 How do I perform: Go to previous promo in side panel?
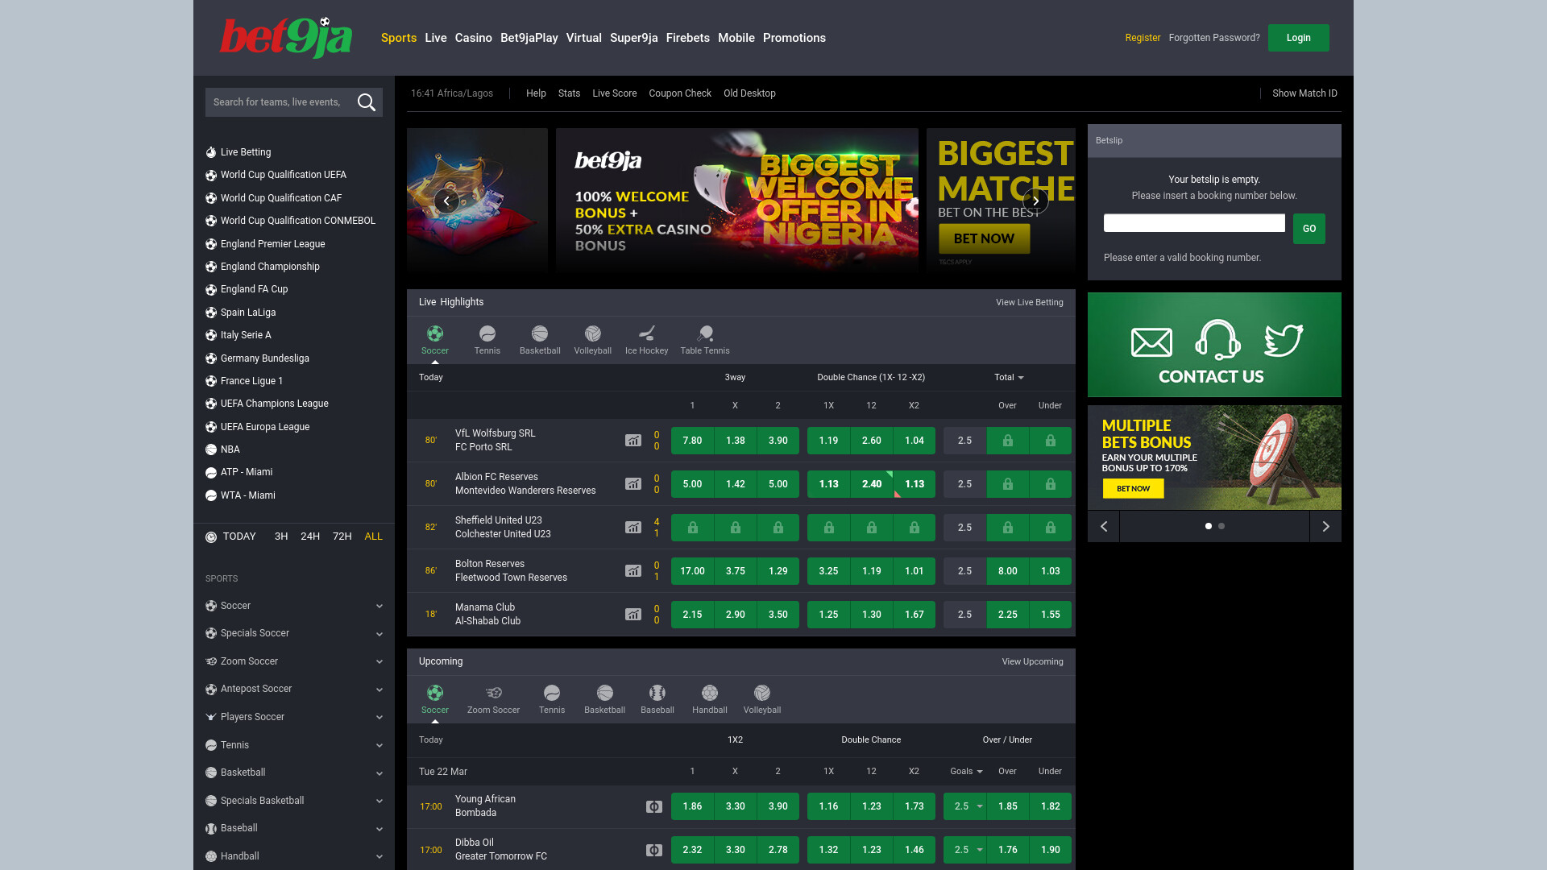point(1104,526)
